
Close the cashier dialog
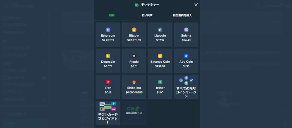[x=196, y=5]
